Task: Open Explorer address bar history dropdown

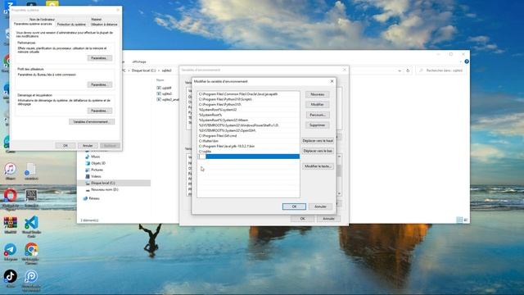Action: (400, 70)
